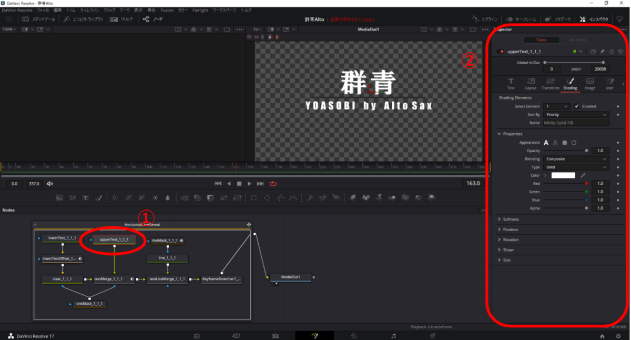Click the white Color swatch
631x340 pixels.
(563, 175)
